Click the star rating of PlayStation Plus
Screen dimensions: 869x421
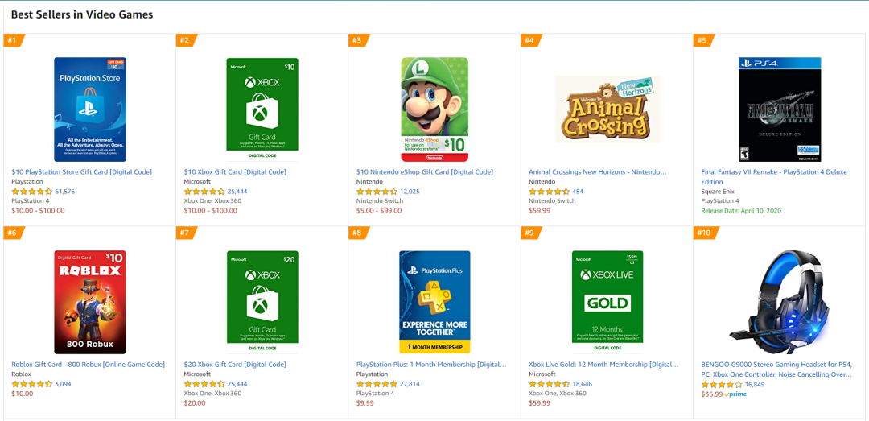point(377,384)
